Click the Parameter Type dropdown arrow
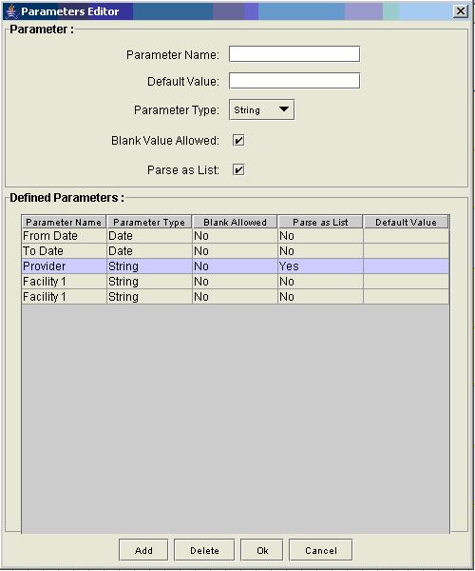 (x=284, y=109)
